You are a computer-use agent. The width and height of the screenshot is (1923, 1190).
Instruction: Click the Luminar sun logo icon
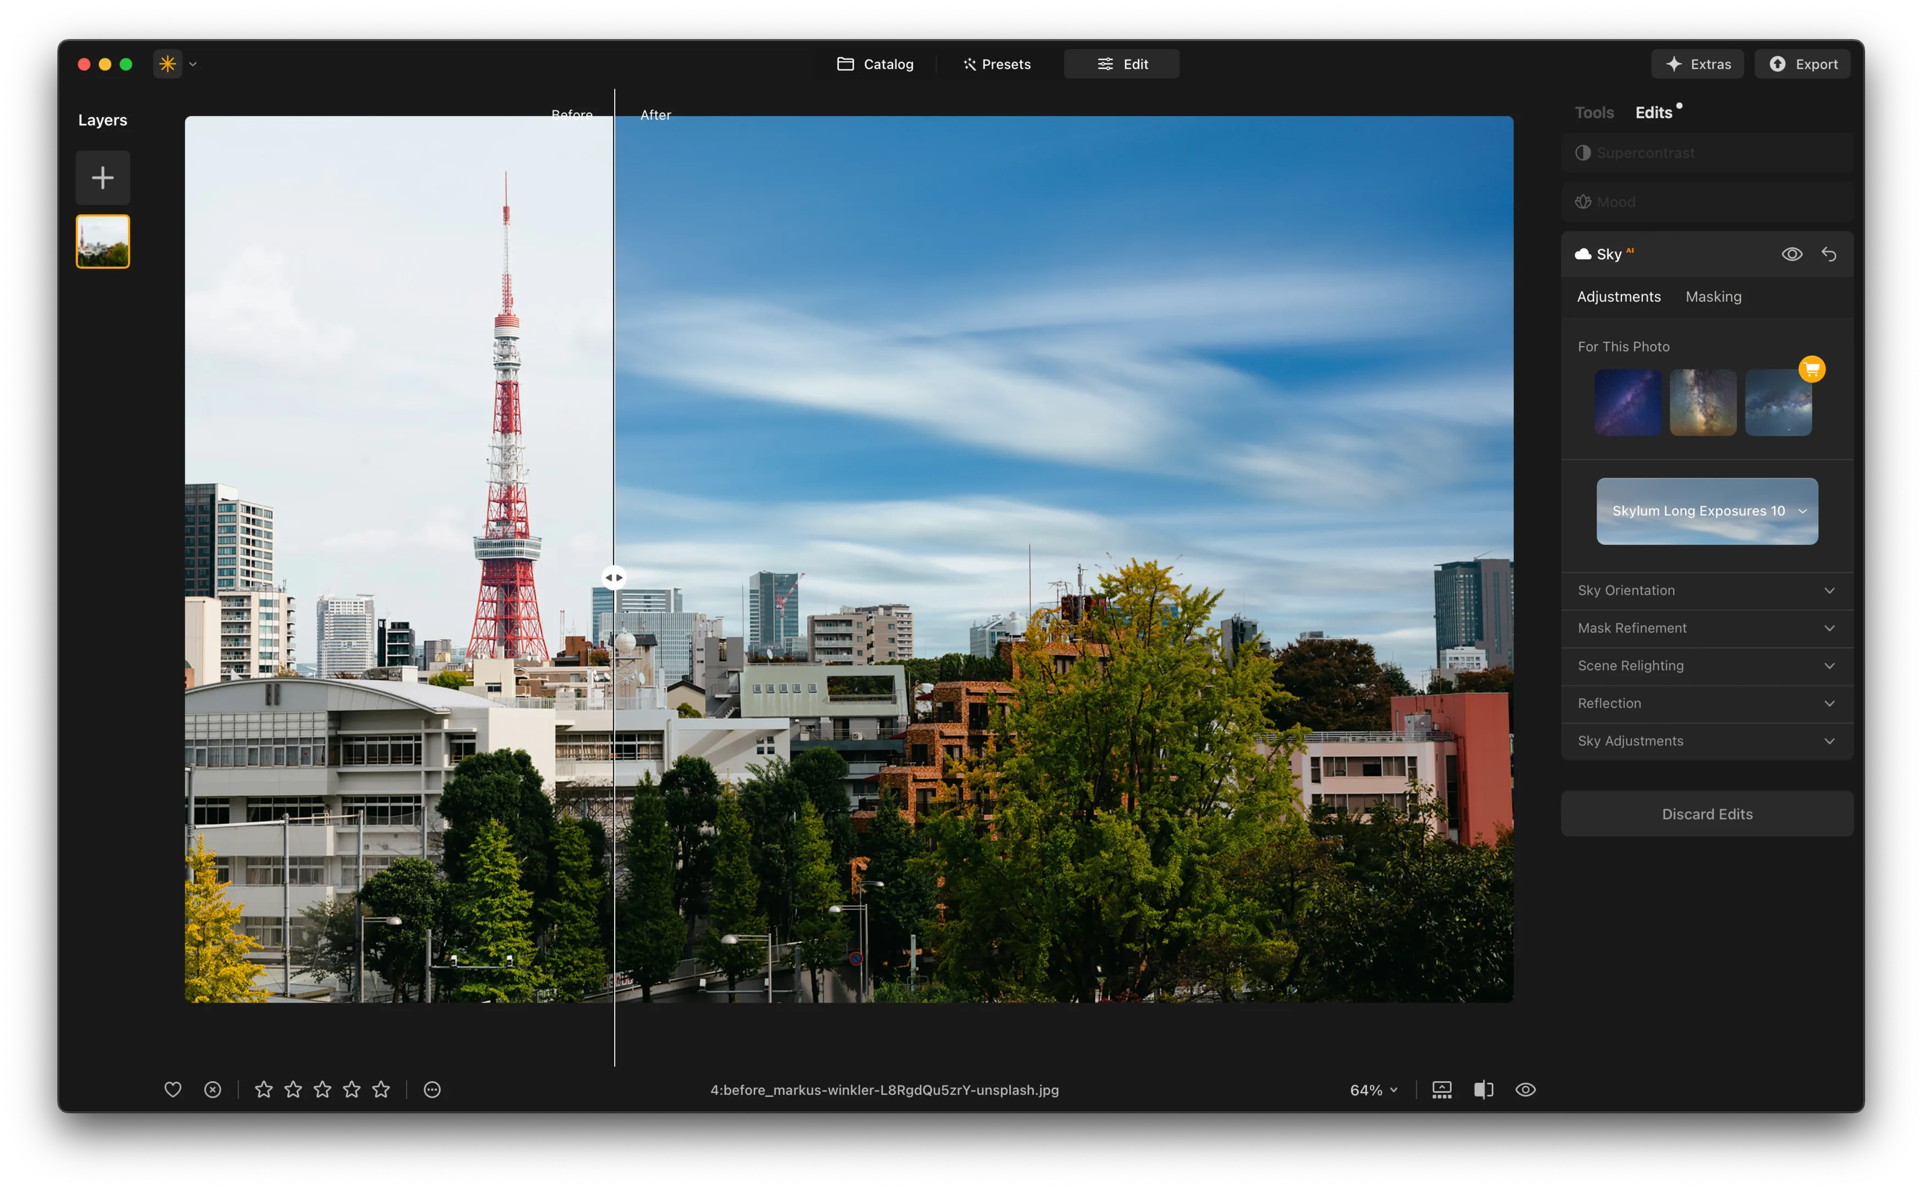(x=168, y=64)
